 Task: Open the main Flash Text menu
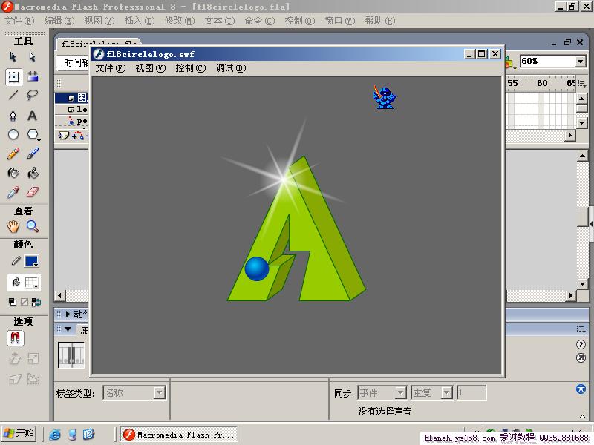tap(220, 21)
